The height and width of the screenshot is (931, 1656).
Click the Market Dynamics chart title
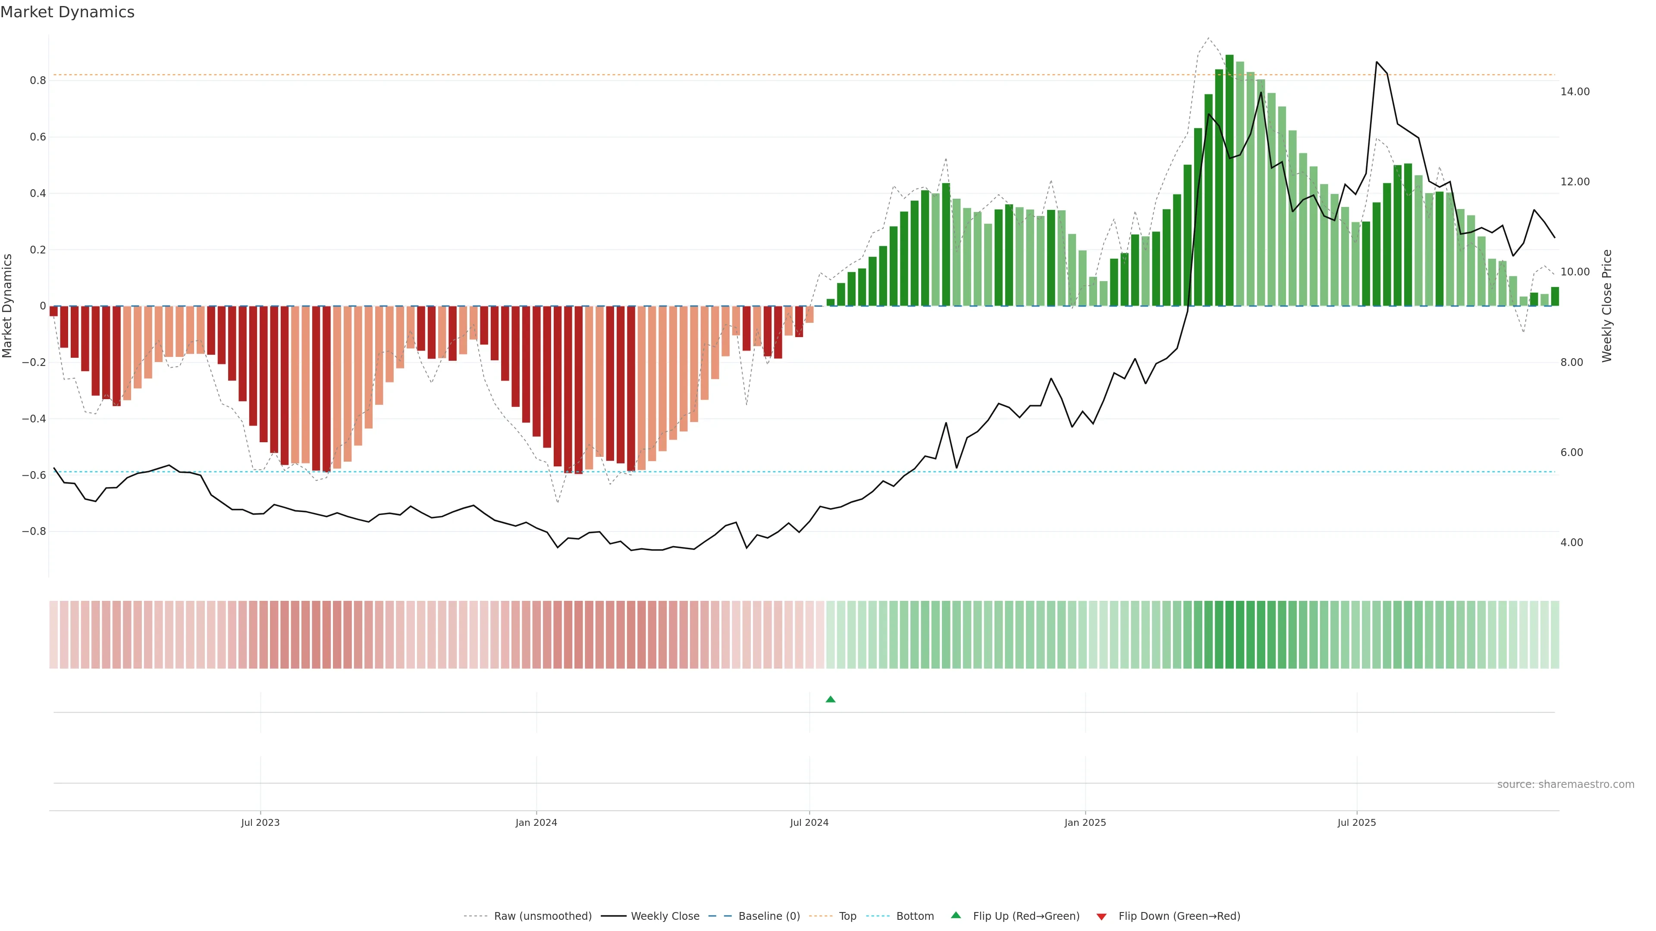click(68, 12)
